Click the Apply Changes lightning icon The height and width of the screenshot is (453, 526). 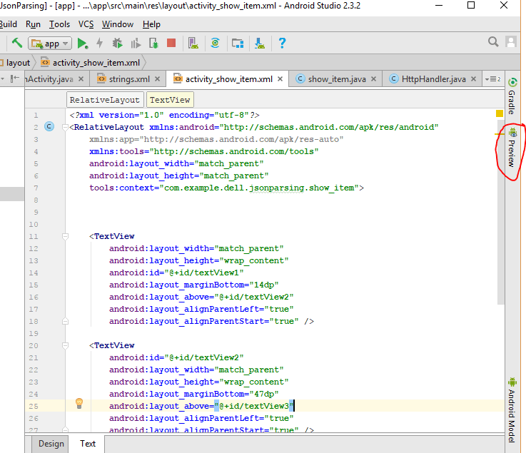pos(99,44)
